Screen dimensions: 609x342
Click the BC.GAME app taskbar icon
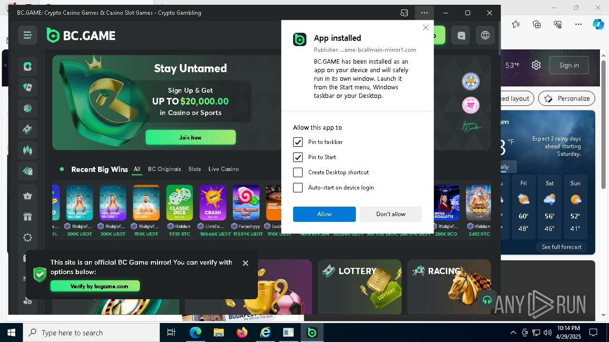312,332
